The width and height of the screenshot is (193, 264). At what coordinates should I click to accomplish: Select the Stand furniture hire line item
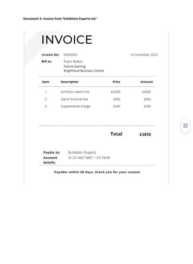[74, 99]
